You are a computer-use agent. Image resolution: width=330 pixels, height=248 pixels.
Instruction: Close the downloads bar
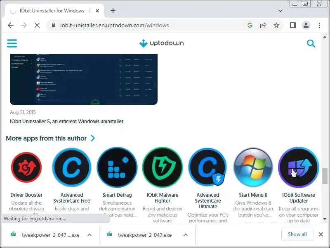(x=321, y=234)
